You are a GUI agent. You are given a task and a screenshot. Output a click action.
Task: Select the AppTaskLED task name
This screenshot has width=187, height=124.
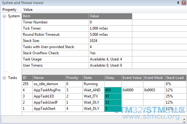point(44,96)
